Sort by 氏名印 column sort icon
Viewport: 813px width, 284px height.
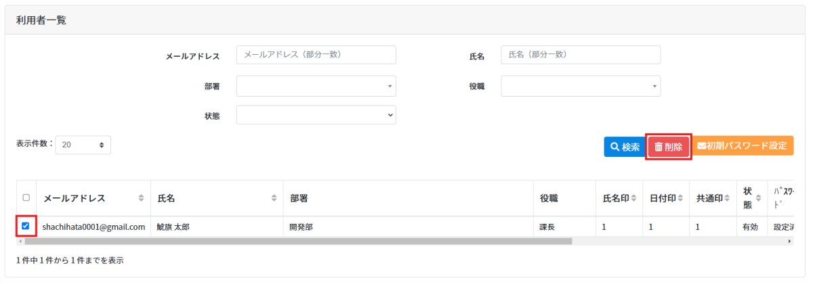[x=633, y=198]
